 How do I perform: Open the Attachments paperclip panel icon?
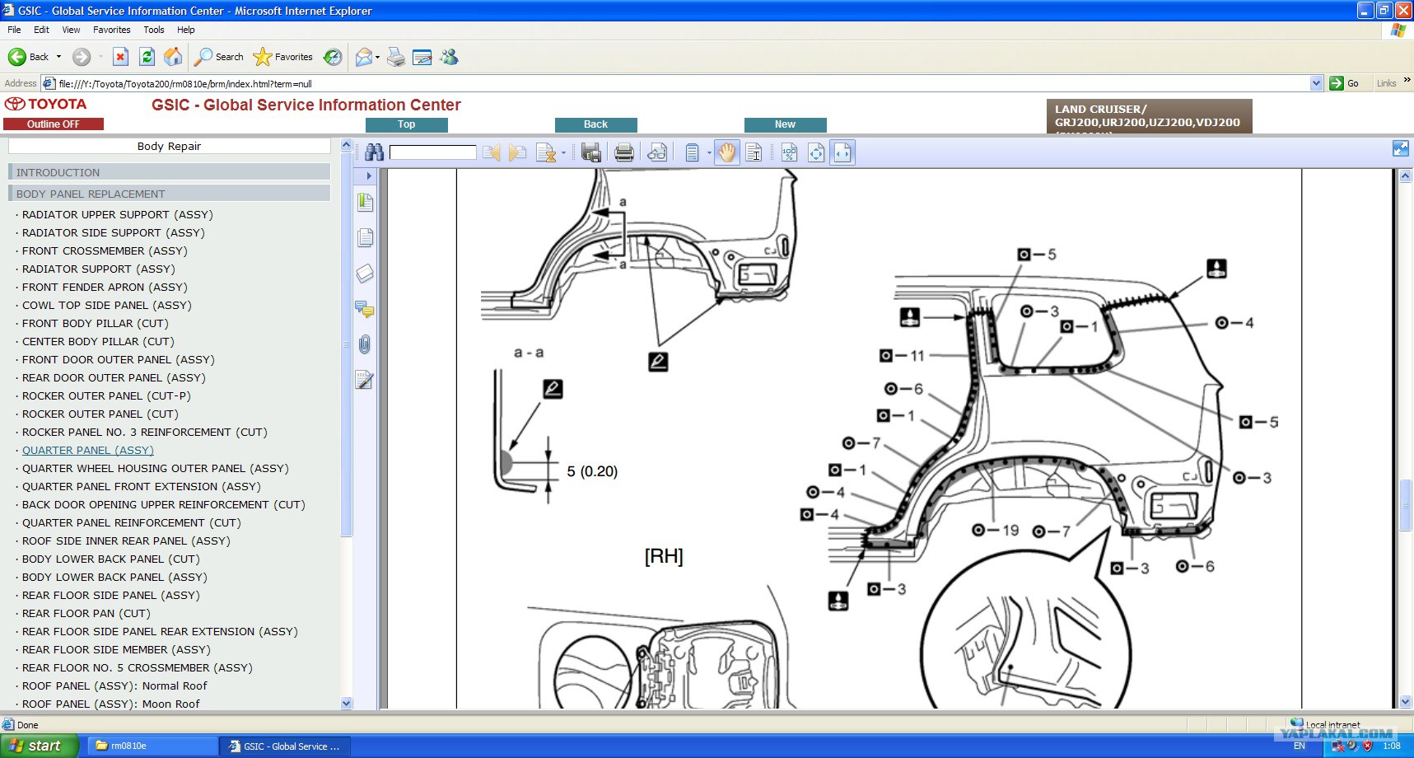[x=365, y=344]
